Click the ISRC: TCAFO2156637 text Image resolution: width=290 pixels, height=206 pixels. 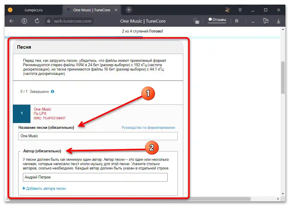(50, 118)
